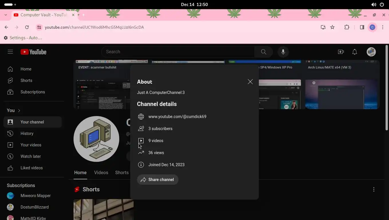Click the 36 views text
Image resolution: width=389 pixels, height=220 pixels.
pyautogui.click(x=156, y=153)
